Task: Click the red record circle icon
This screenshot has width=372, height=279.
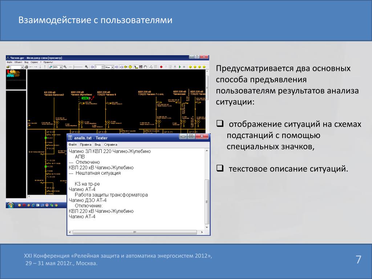Action: (x=161, y=67)
